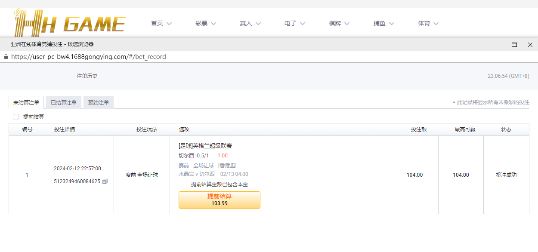Open the 体育 nav item
This screenshot has height=252, width=538.
pos(424,23)
